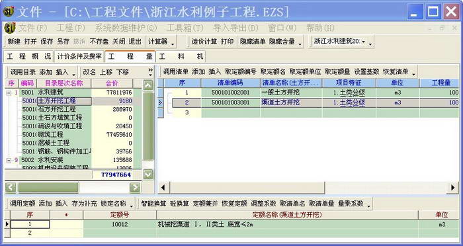Click 恢复清单 button
Viewport: 463px width, 246px height.
tap(396, 71)
